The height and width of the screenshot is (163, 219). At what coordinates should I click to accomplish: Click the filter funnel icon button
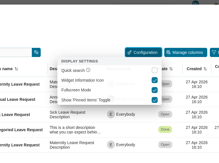coord(214,52)
